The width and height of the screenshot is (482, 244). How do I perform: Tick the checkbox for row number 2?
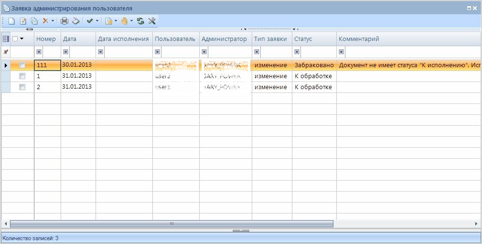point(22,87)
